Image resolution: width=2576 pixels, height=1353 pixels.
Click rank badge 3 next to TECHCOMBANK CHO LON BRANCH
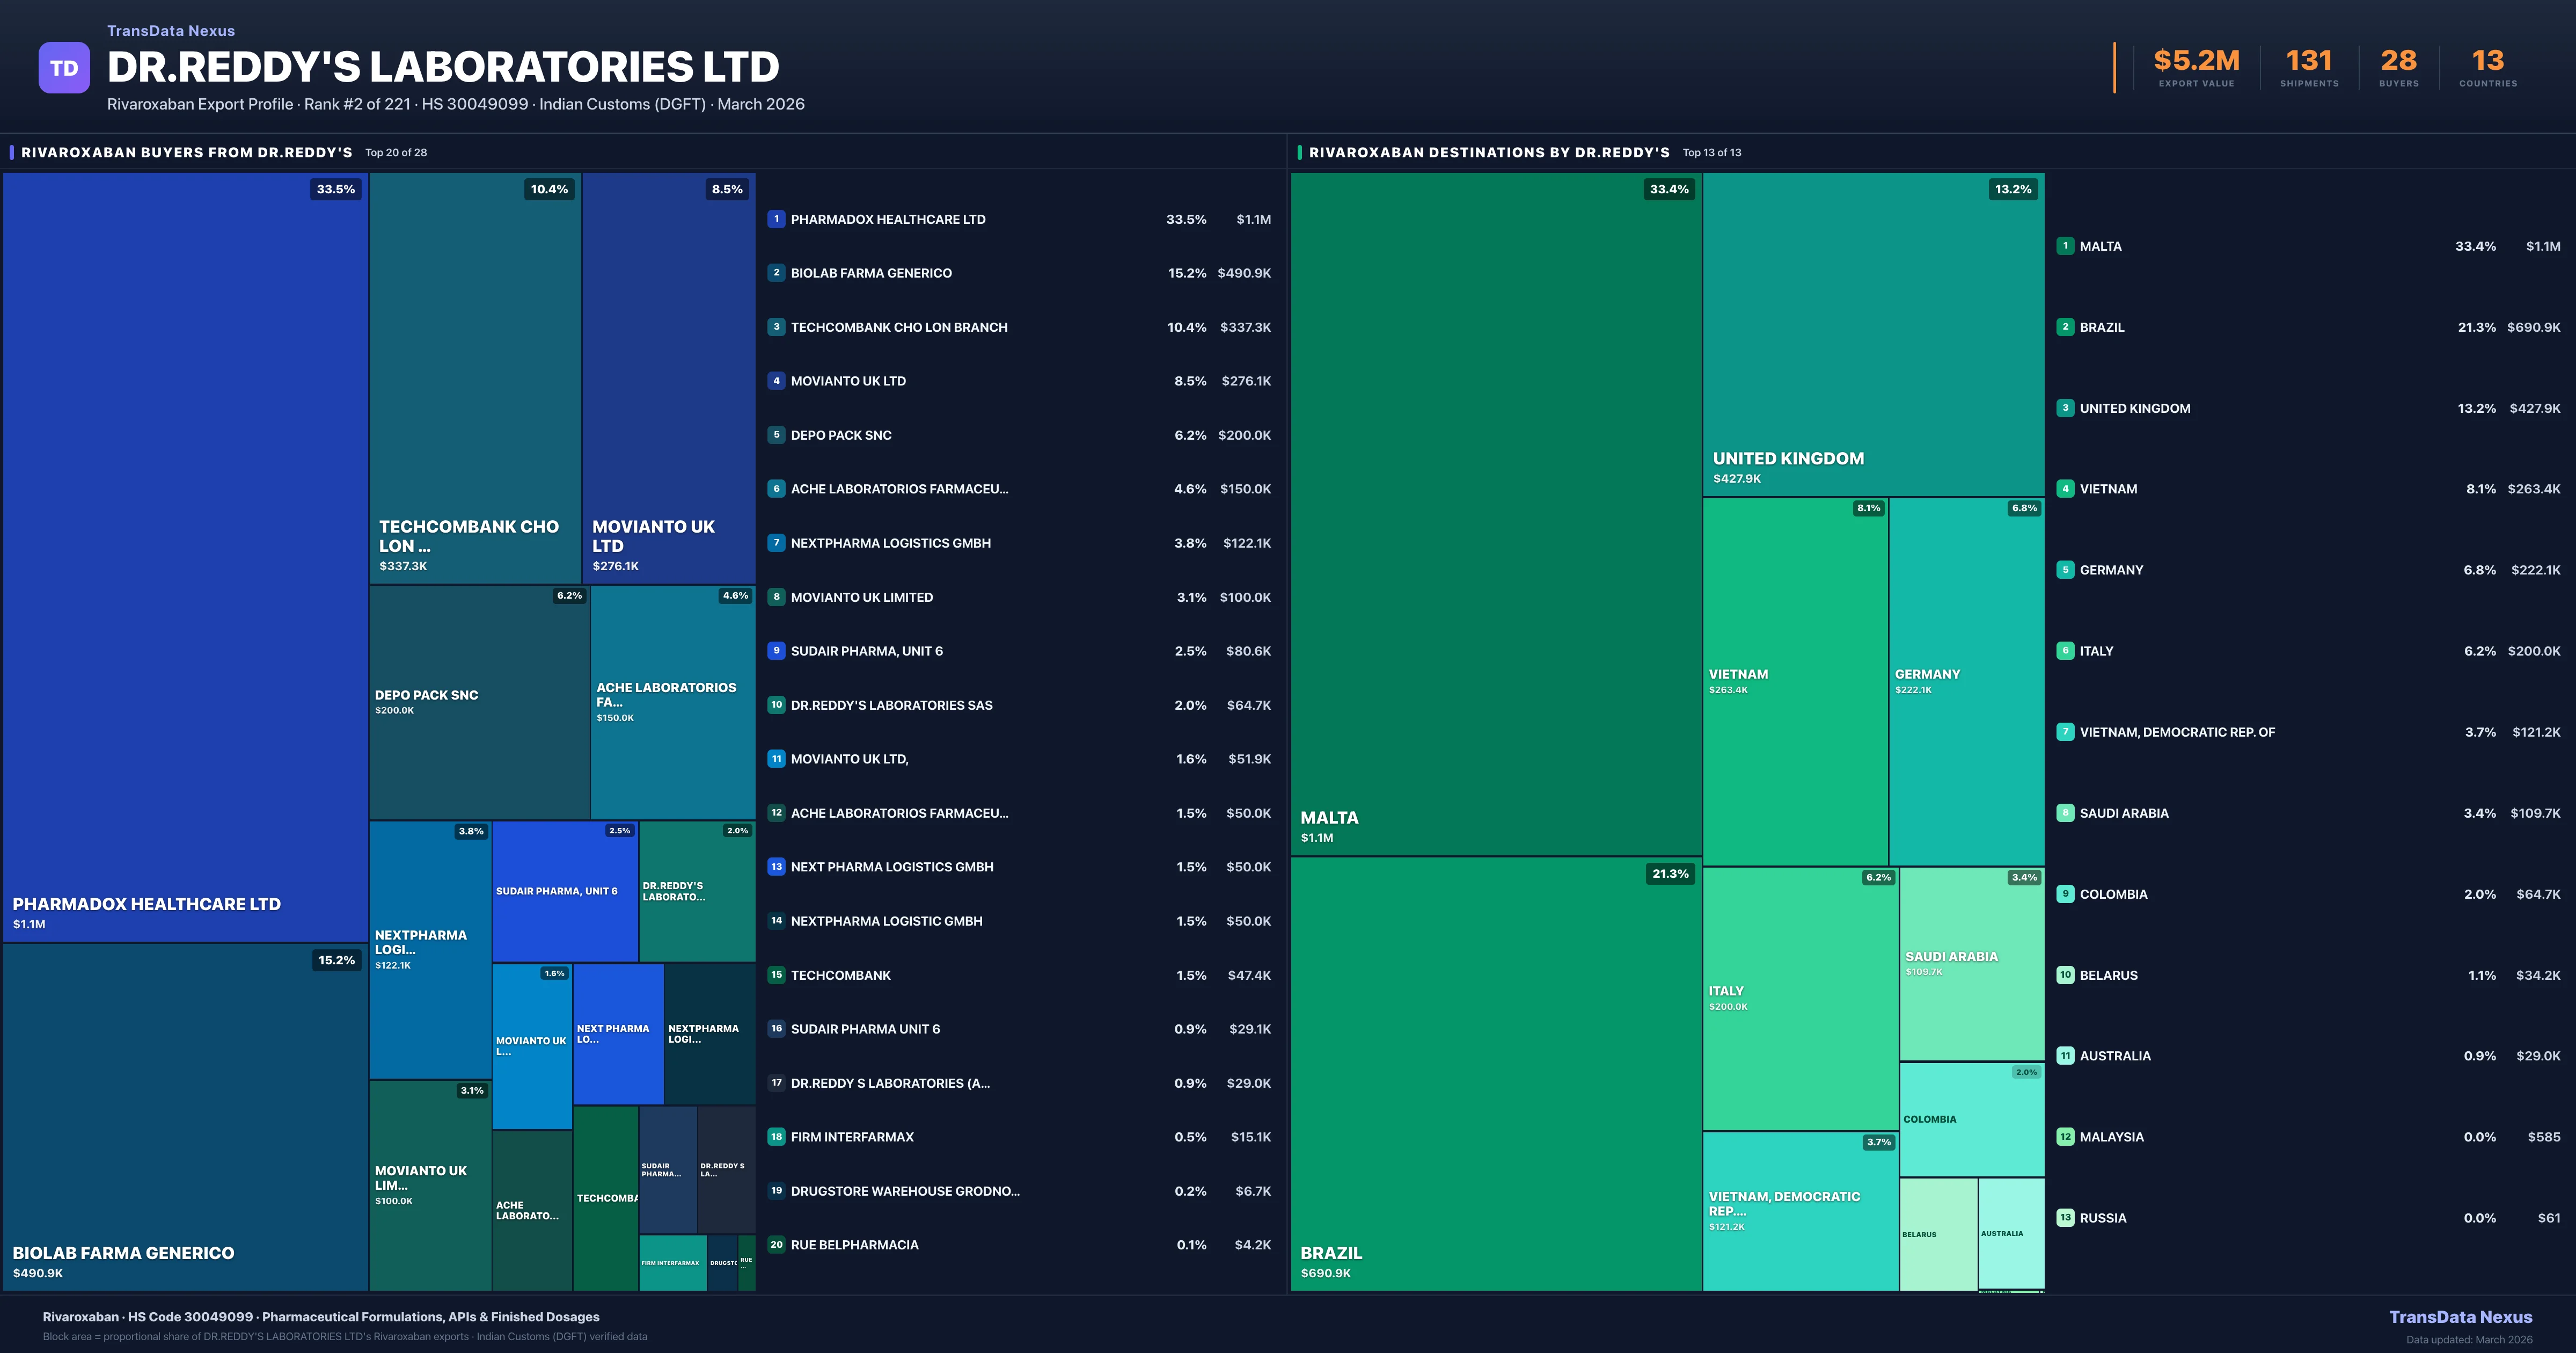[776, 327]
